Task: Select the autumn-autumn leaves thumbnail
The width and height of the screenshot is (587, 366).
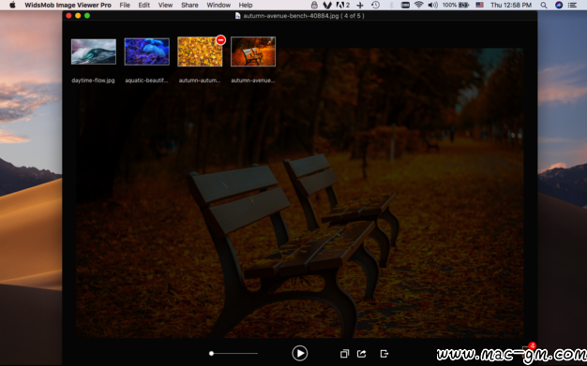Action: [200, 51]
